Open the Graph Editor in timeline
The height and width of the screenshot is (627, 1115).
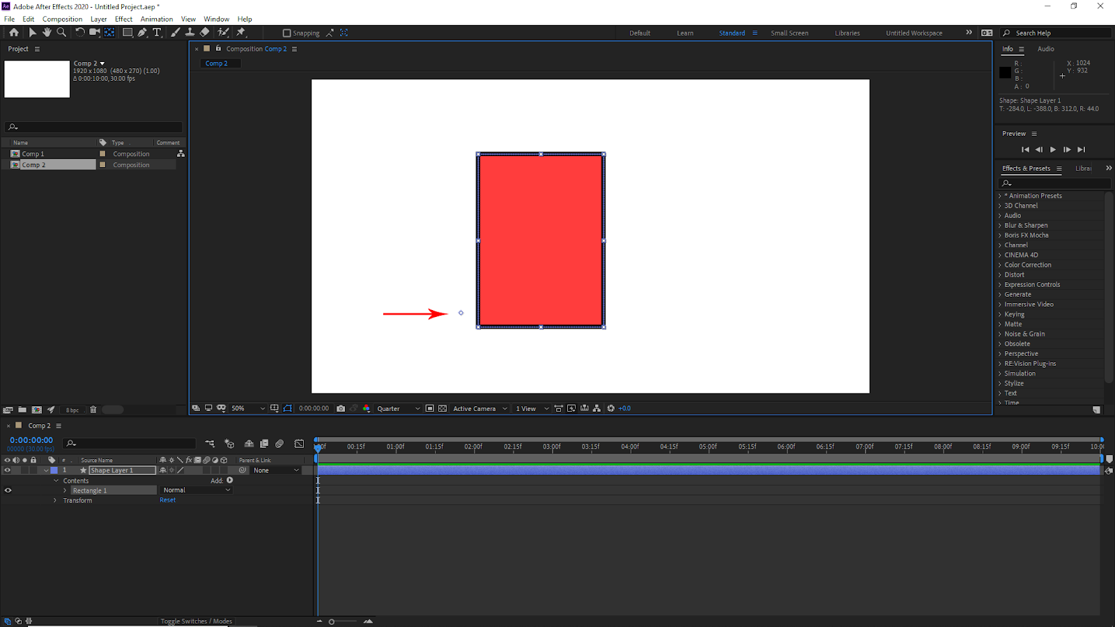coord(299,444)
